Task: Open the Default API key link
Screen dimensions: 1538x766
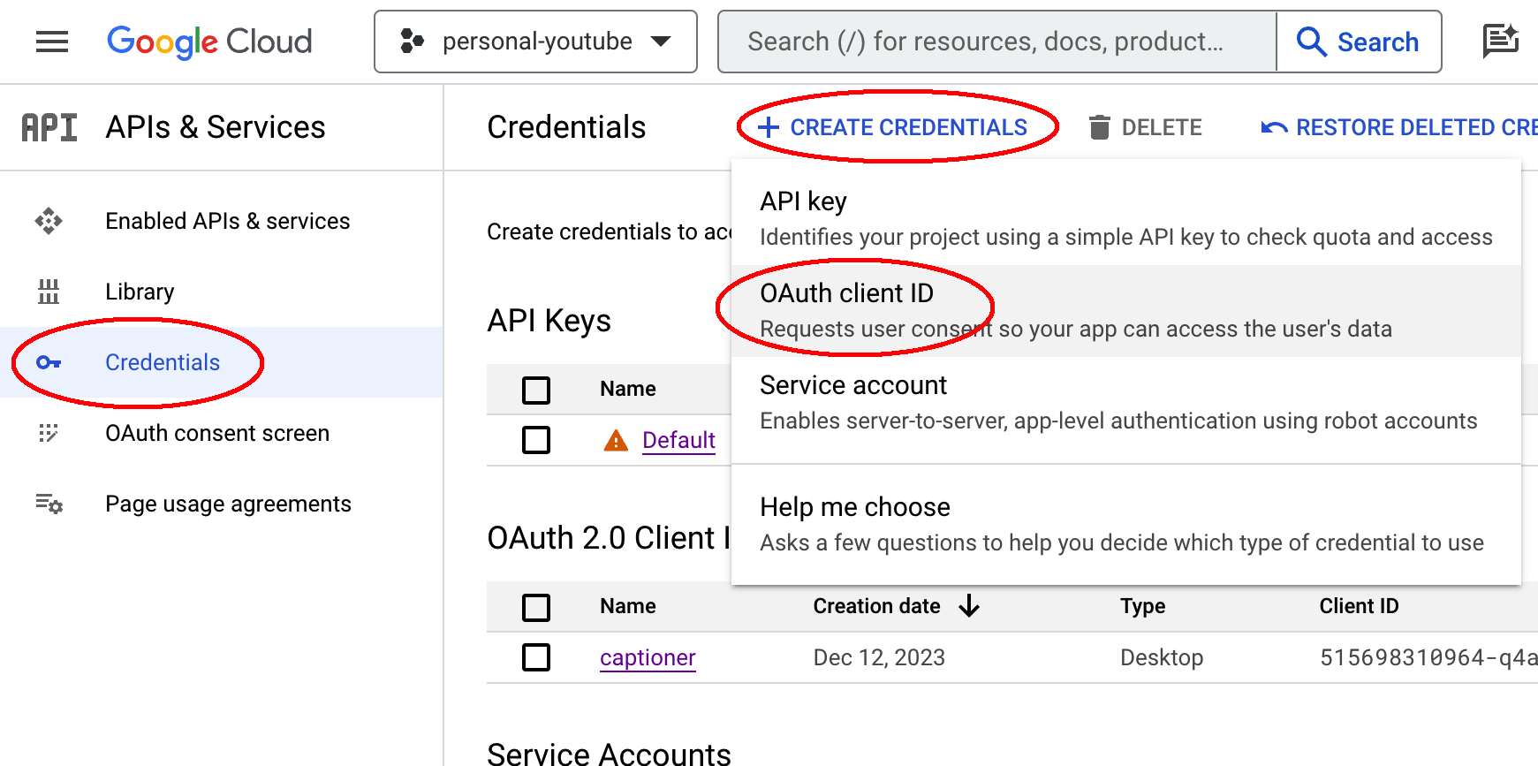Action: point(678,440)
